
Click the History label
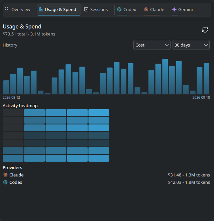[x=10, y=45]
